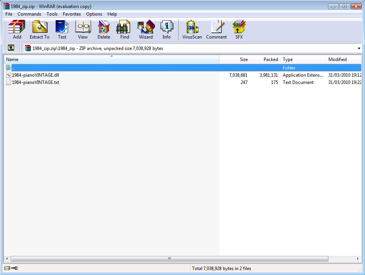Click the size value 247
Image resolution: width=365 pixels, height=275 pixels.
244,82
